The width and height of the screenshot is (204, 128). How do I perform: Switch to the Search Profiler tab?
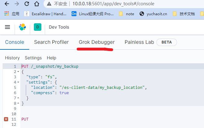pos(51,42)
